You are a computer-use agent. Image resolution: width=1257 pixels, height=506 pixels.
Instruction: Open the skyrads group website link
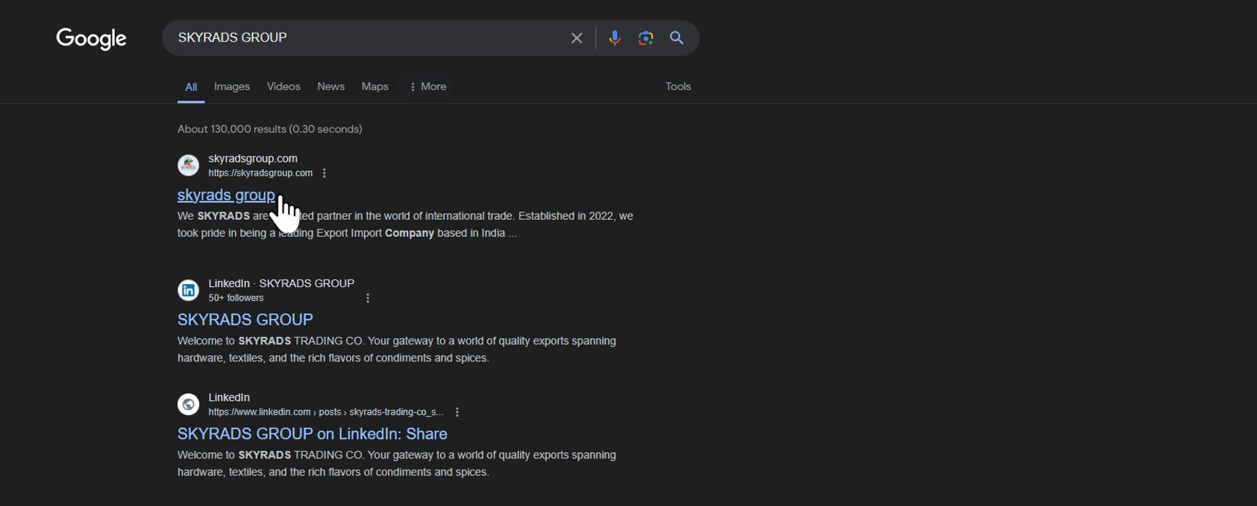225,195
